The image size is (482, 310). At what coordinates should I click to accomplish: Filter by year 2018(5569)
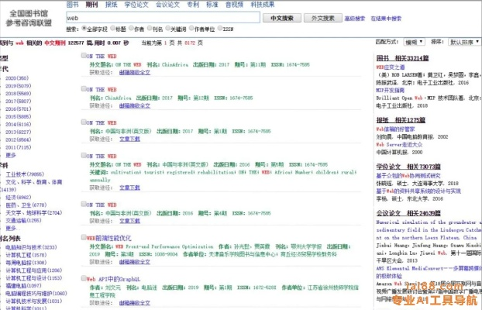point(18,94)
